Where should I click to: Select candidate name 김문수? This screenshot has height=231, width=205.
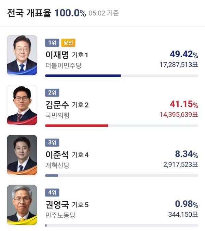[x=57, y=104]
